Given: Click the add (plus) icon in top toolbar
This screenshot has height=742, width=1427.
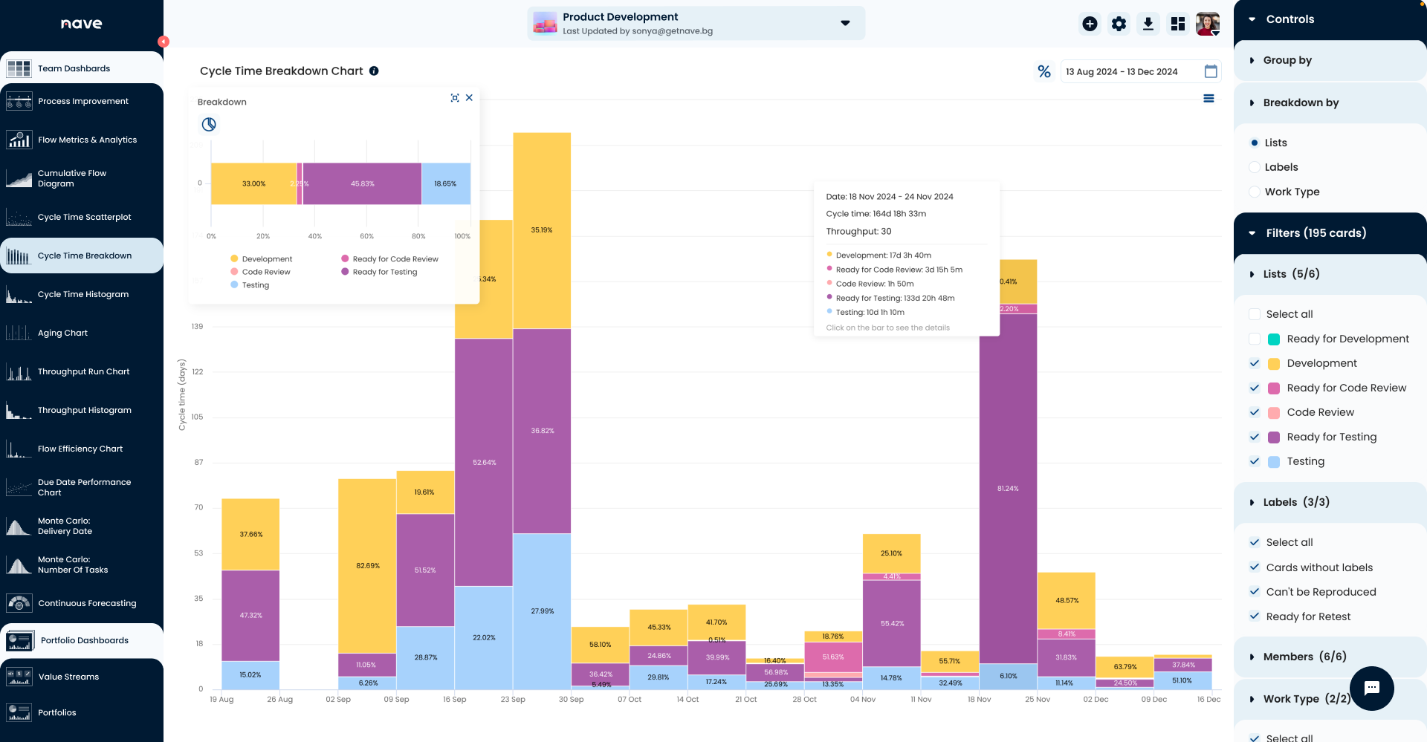Looking at the screenshot, I should click(1090, 24).
